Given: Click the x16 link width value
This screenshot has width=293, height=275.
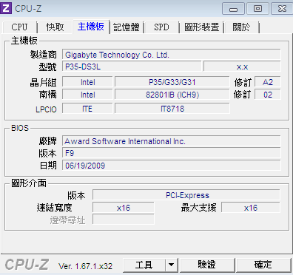Looking at the screenshot, I should (124, 208).
